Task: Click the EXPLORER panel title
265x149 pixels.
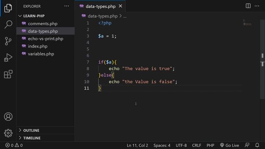Action: pyautogui.click(x=32, y=6)
